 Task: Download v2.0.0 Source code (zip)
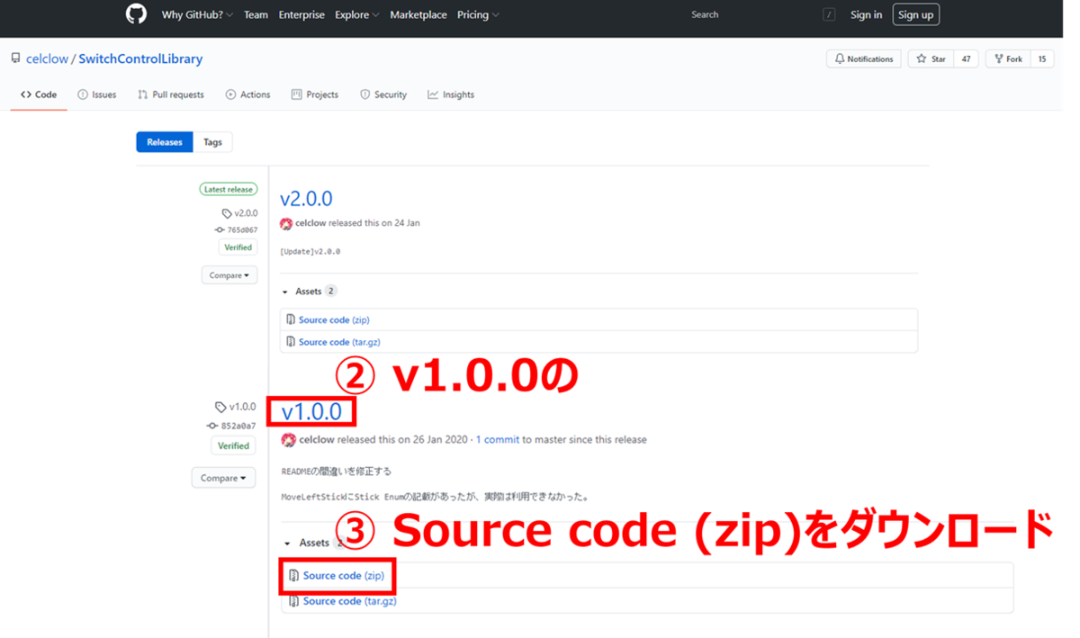(x=334, y=319)
